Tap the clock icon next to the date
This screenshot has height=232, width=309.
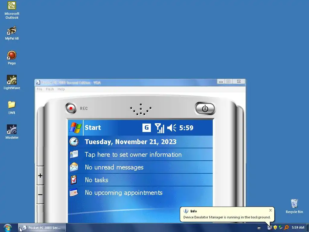[74, 142]
